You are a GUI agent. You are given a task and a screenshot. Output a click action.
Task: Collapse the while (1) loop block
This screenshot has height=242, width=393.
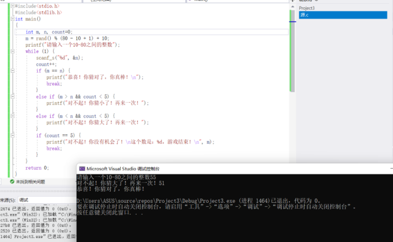click(x=13, y=51)
